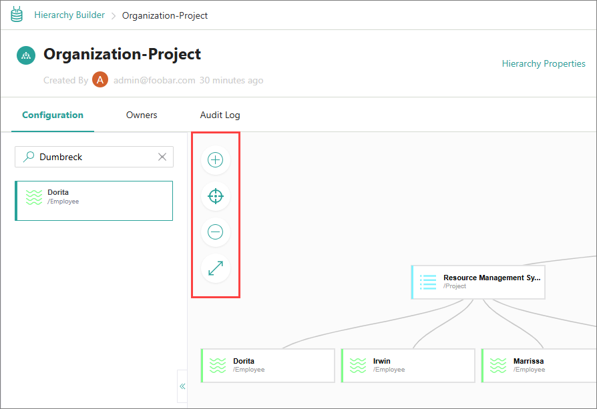Click the orange admin avatar A
597x409 pixels.
pyautogui.click(x=100, y=79)
